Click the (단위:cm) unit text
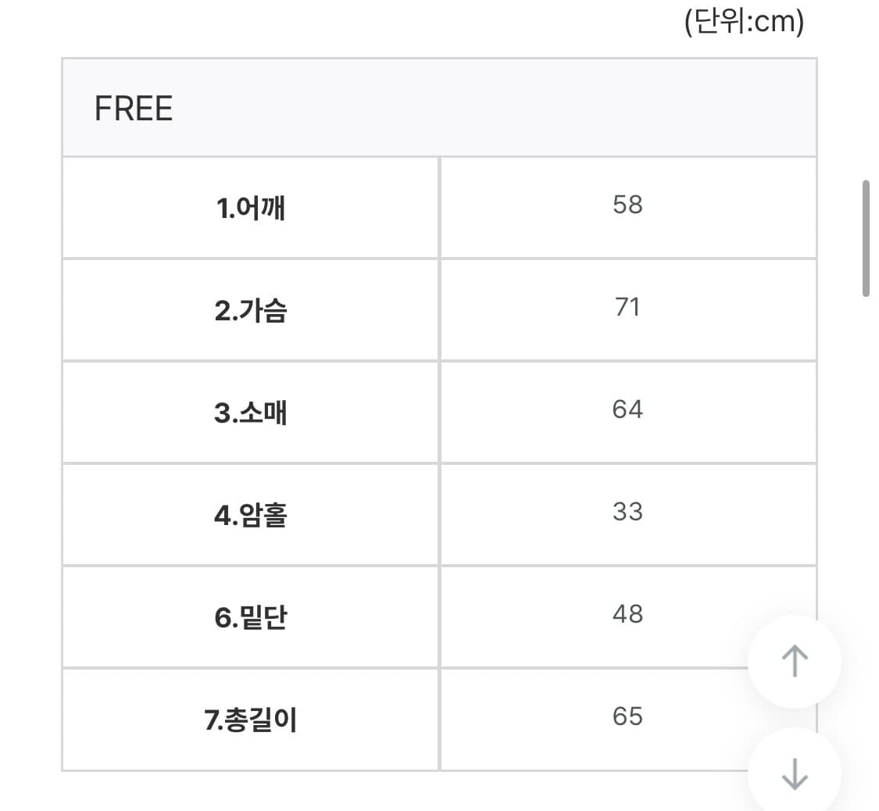This screenshot has height=811, width=879. [x=744, y=22]
